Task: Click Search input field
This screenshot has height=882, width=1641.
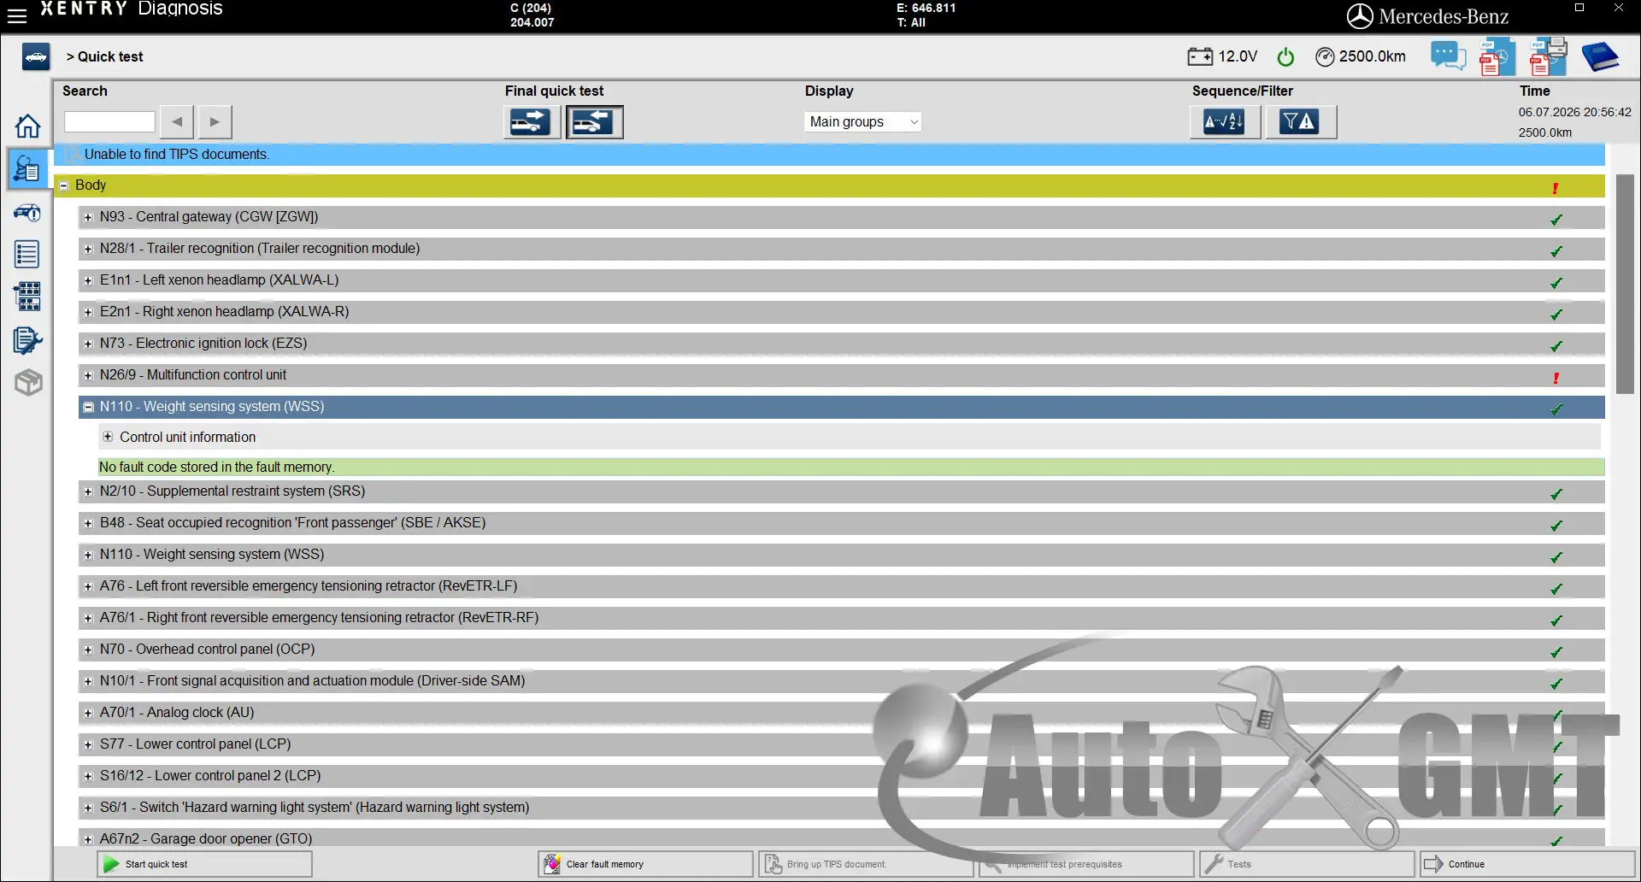Action: [109, 122]
